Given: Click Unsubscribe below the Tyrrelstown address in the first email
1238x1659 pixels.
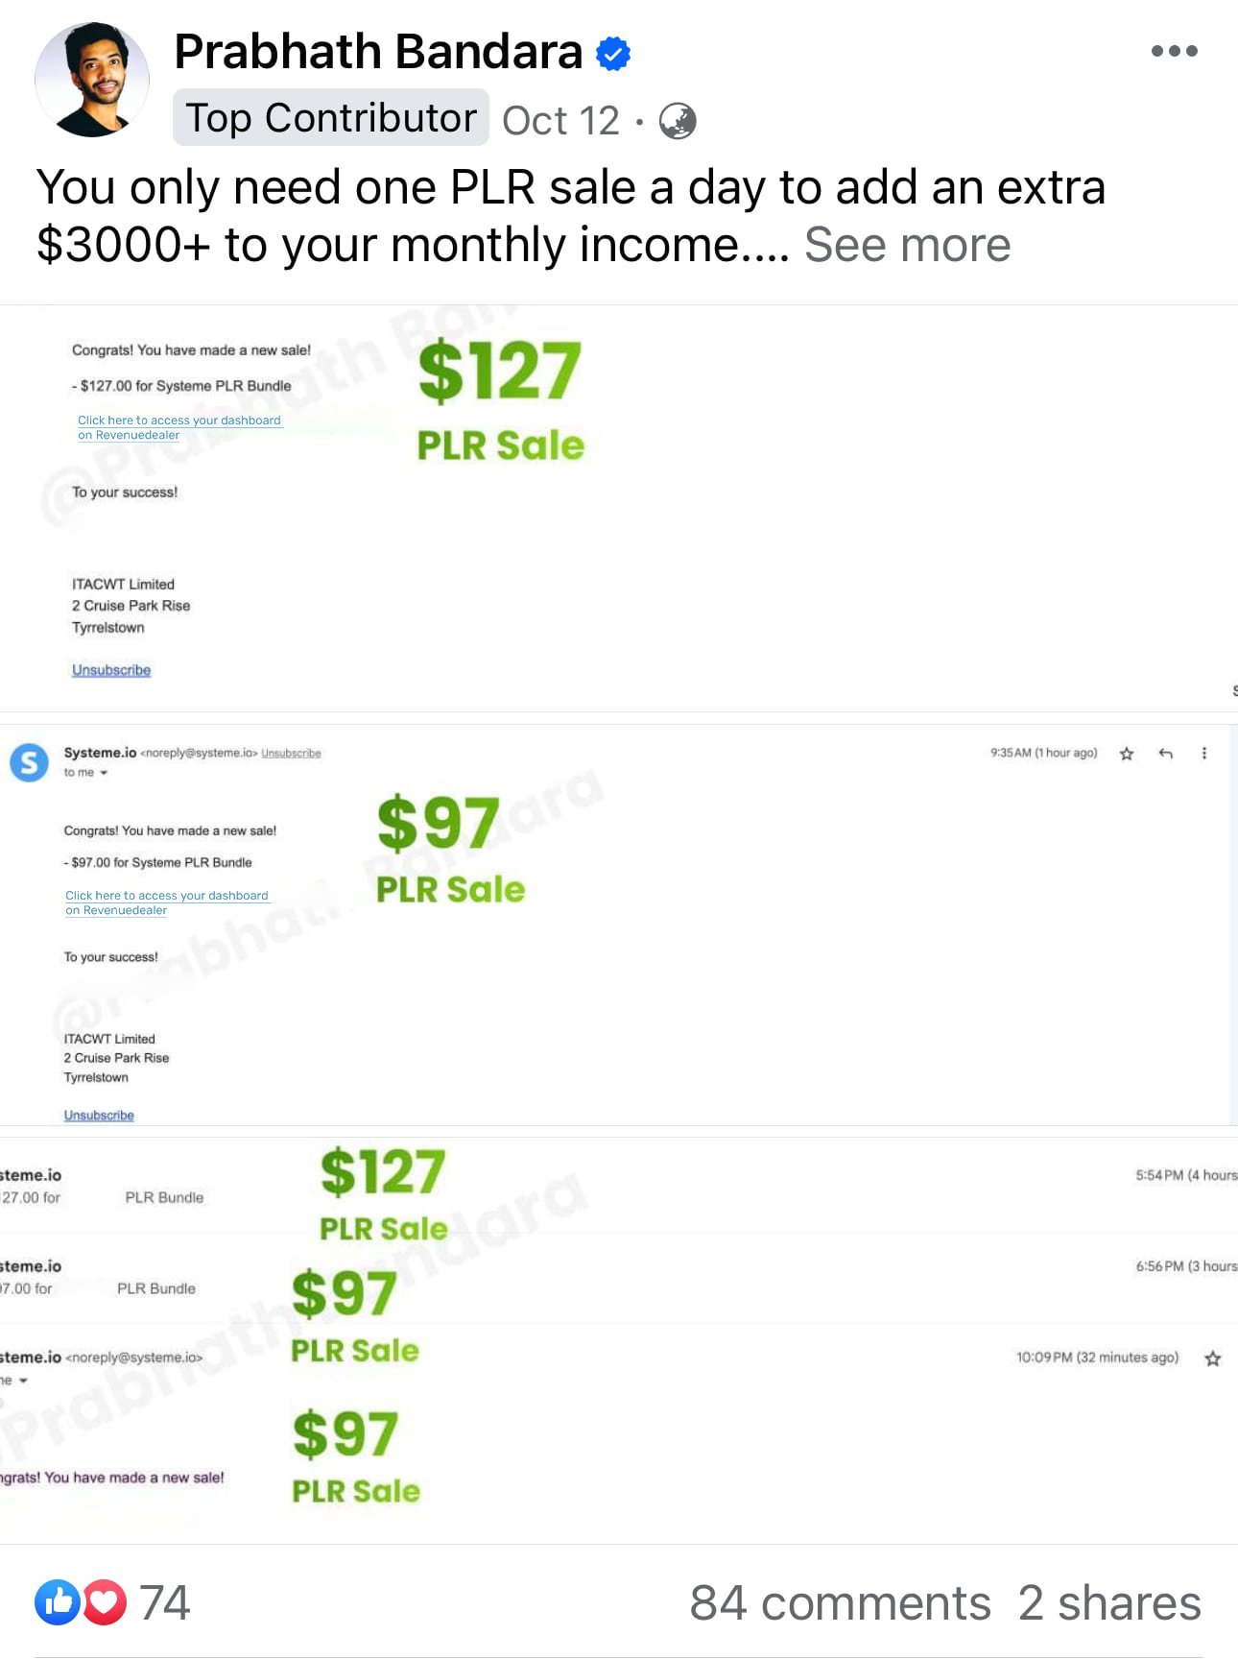Looking at the screenshot, I should click(111, 670).
